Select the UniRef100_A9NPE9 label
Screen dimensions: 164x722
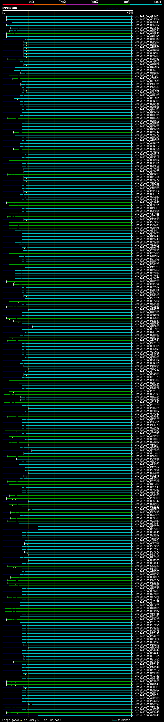147,65
